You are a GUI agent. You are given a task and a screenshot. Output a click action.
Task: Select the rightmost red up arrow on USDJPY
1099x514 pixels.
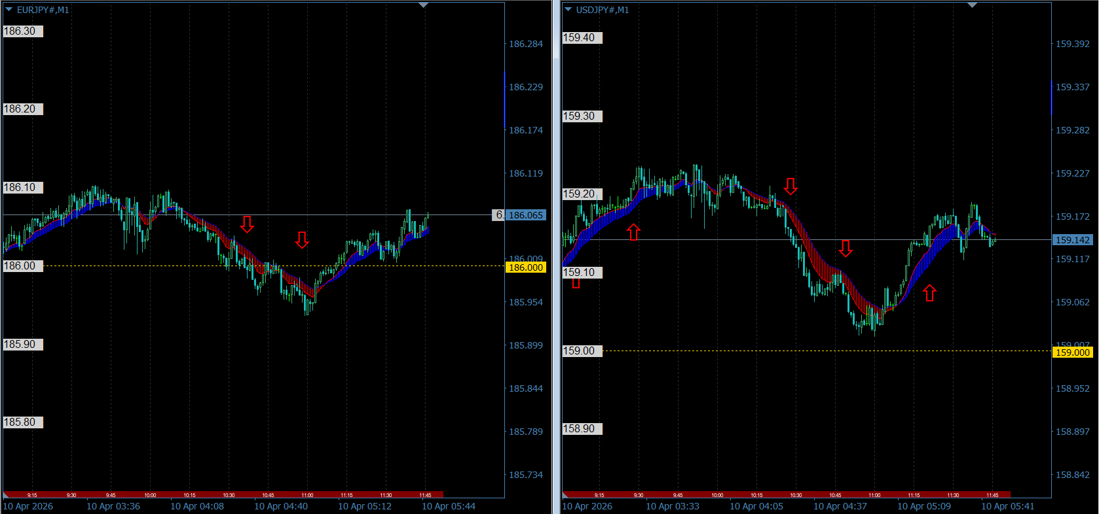929,293
